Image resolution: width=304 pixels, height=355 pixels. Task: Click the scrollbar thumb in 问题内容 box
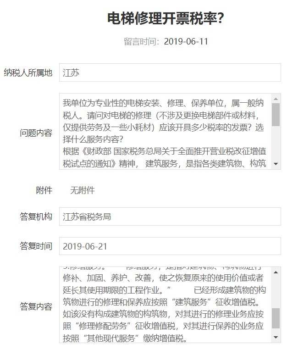pyautogui.click(x=276, y=115)
